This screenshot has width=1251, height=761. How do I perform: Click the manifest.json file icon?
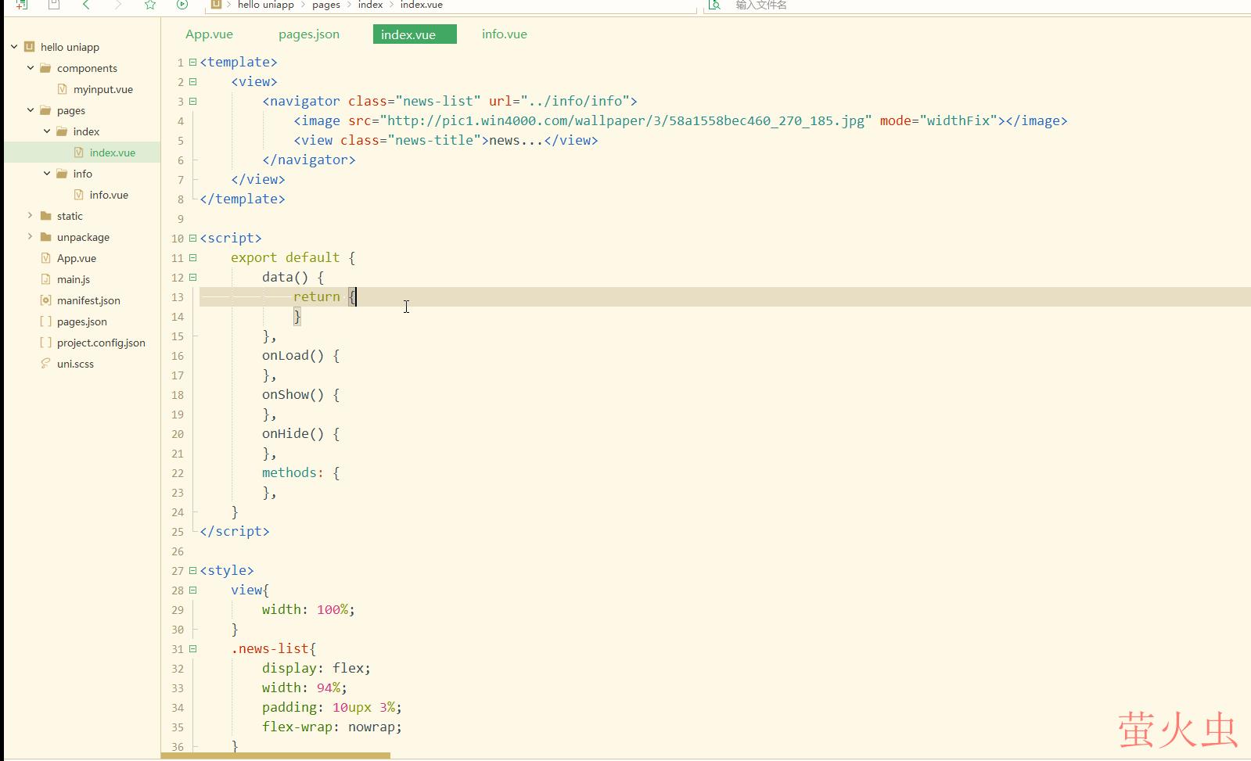45,300
